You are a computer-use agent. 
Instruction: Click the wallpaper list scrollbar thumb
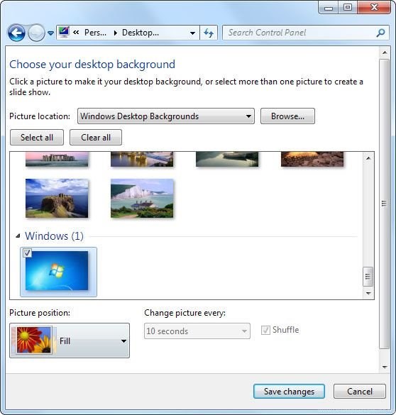(368, 277)
